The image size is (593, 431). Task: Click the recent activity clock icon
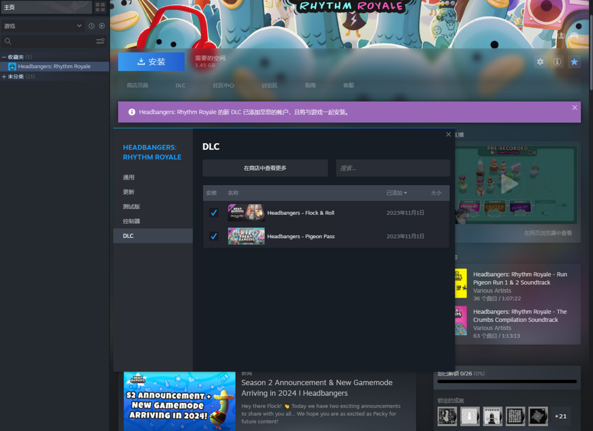tap(91, 26)
